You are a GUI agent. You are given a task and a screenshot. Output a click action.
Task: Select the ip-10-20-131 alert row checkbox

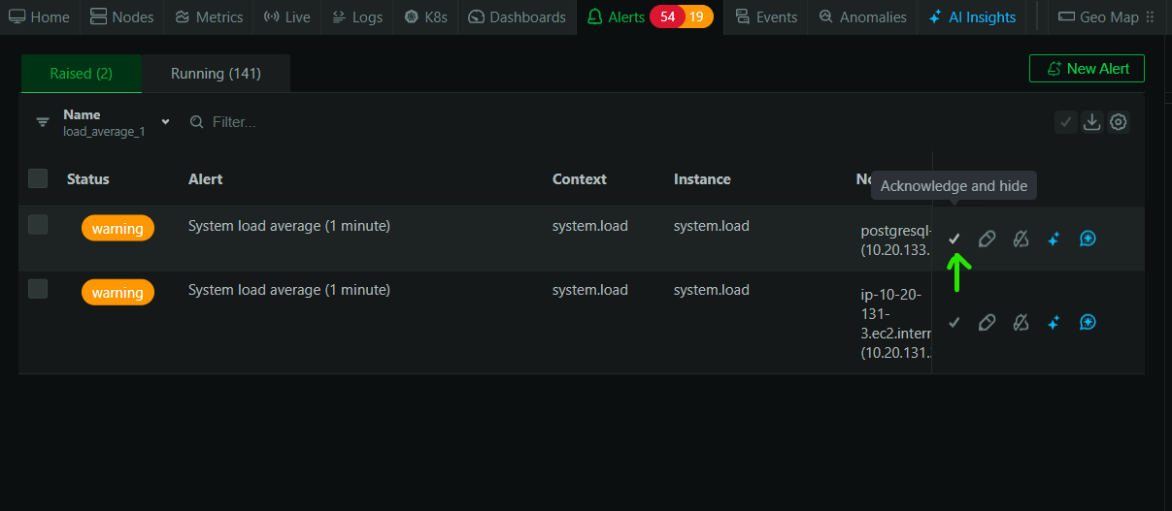click(38, 289)
